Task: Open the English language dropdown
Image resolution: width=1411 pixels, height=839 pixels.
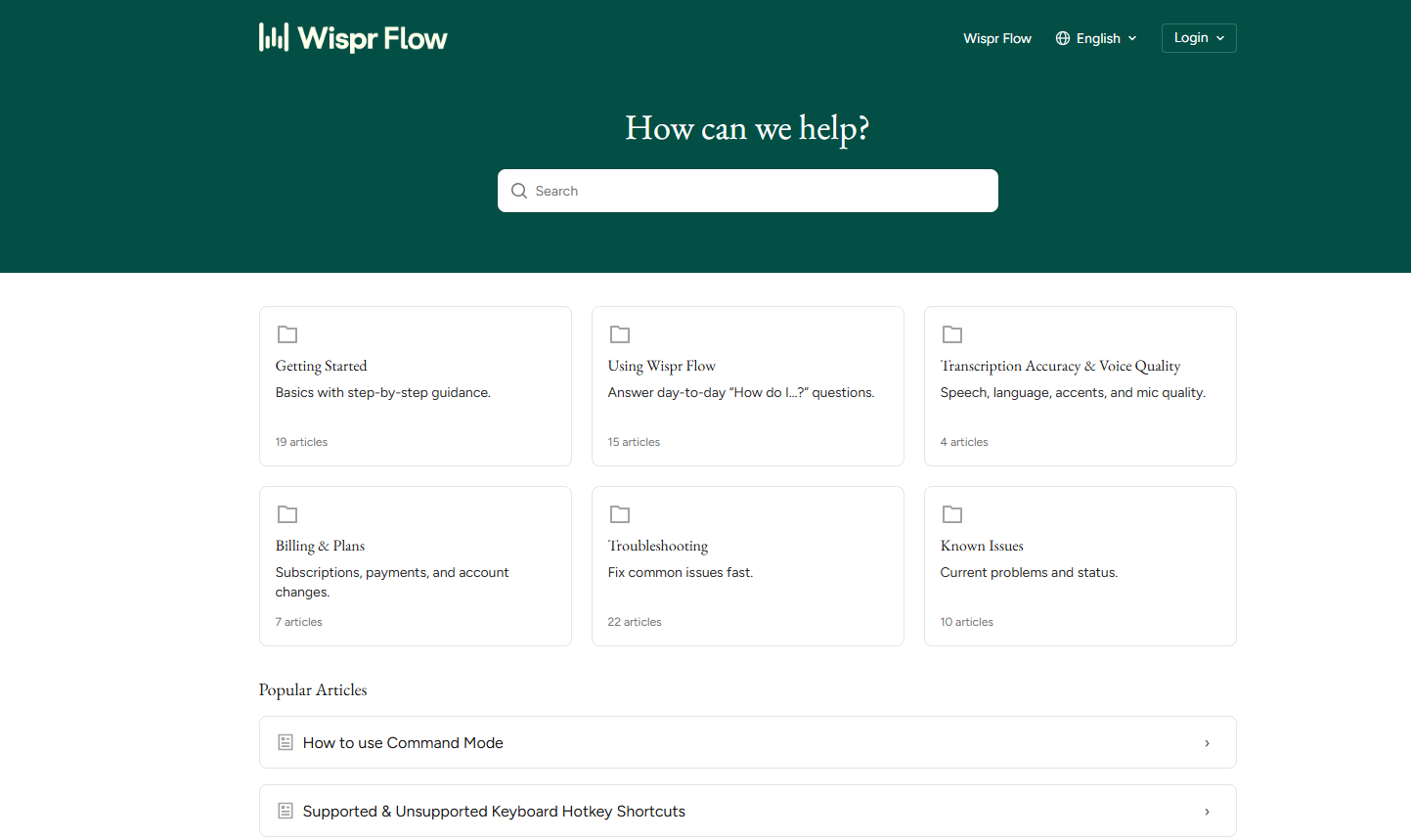Action: click(1096, 38)
